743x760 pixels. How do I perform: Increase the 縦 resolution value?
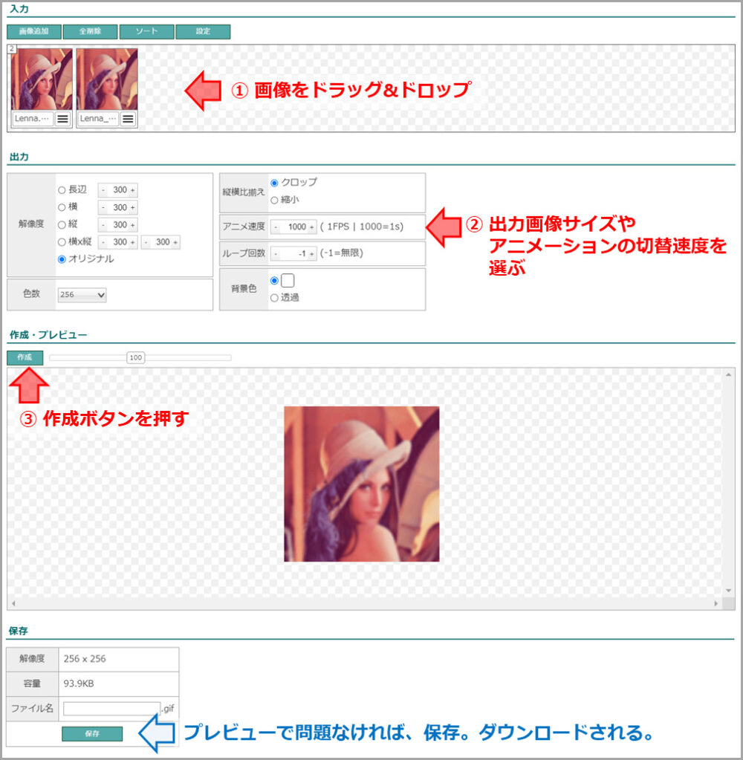point(132,225)
